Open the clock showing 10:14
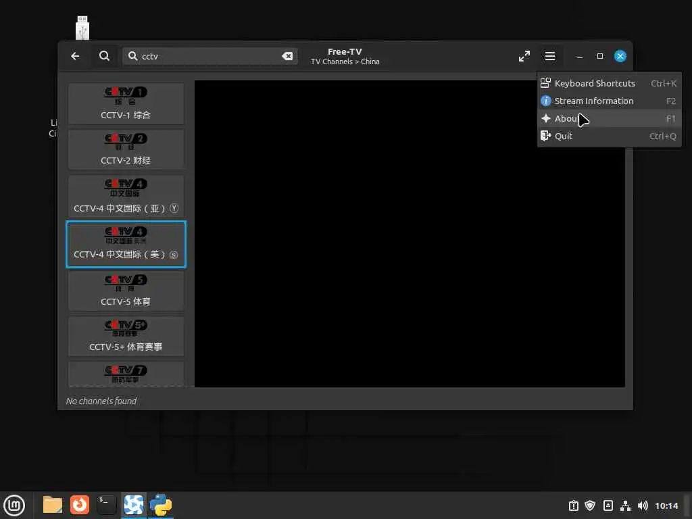Screen dimensions: 692x519 (x=666, y=505)
